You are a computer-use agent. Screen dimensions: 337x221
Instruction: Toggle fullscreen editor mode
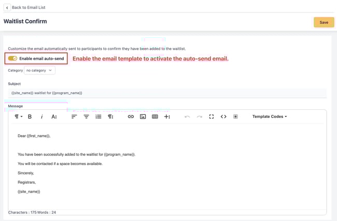coord(212,116)
